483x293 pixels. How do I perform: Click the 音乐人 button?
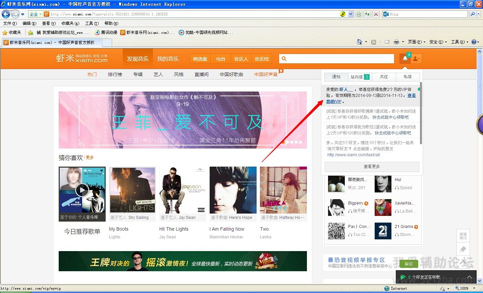[241, 59]
